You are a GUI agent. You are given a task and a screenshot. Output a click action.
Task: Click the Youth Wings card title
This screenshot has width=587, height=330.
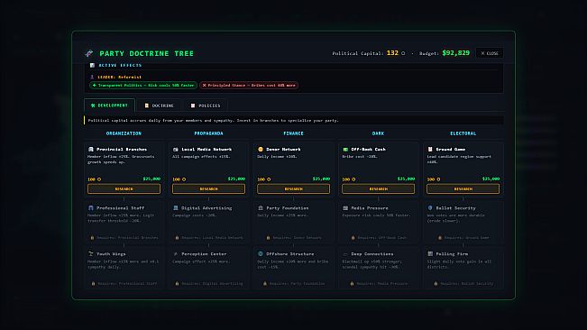click(111, 253)
